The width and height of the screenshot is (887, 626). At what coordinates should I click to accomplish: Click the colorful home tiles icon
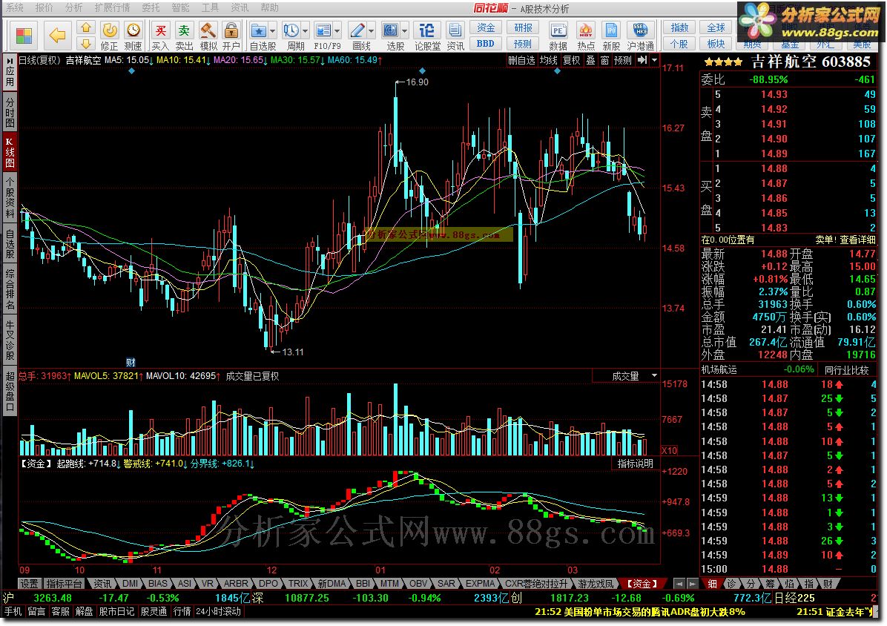(x=24, y=36)
